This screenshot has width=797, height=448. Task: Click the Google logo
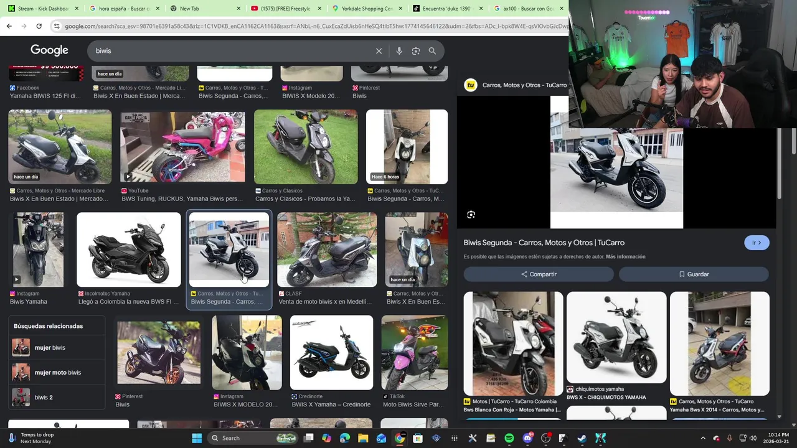[49, 50]
